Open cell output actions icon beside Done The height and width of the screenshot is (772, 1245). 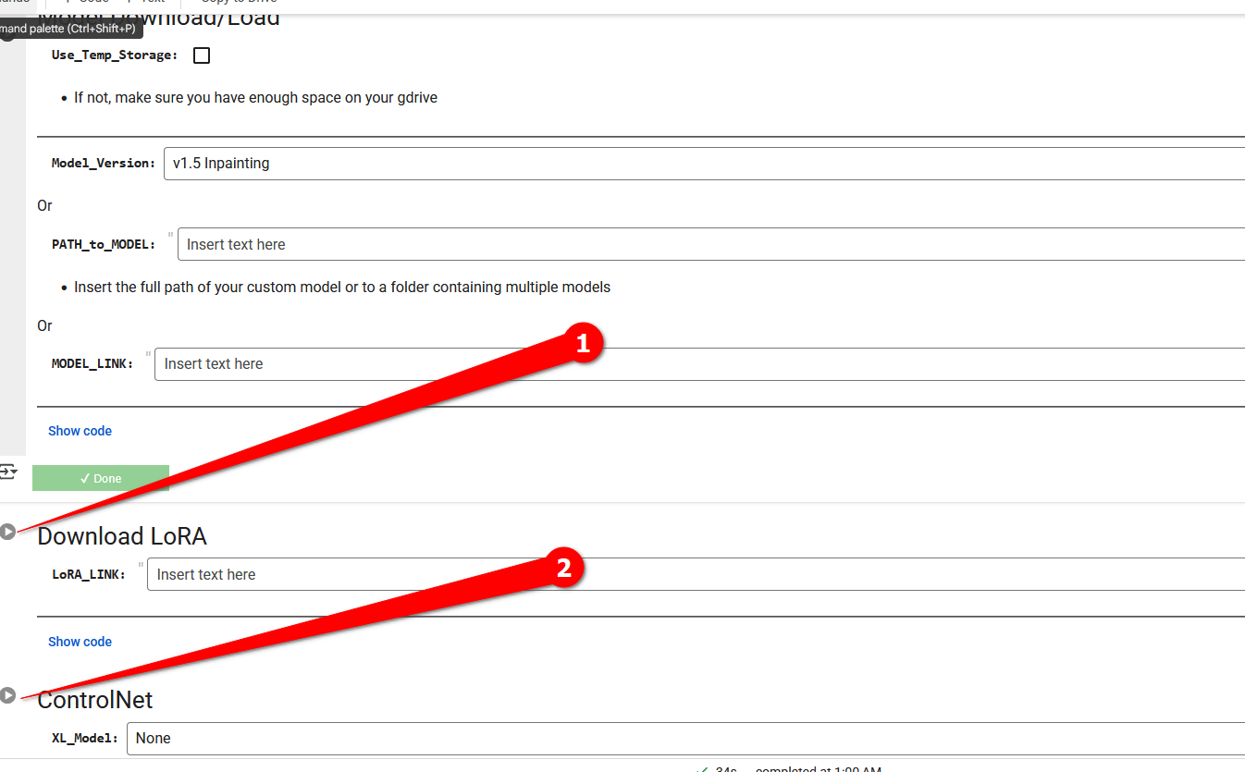coord(8,472)
